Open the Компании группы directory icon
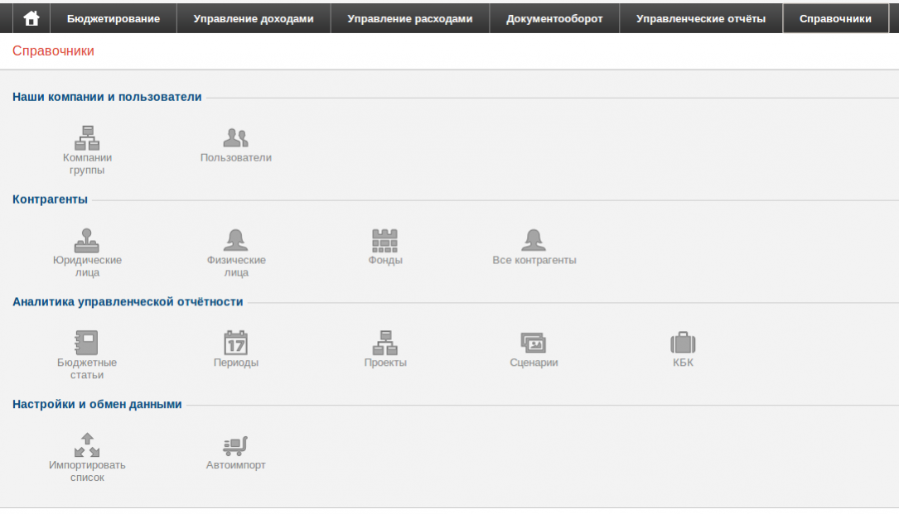Screen dimensions: 899x514 [x=87, y=137]
